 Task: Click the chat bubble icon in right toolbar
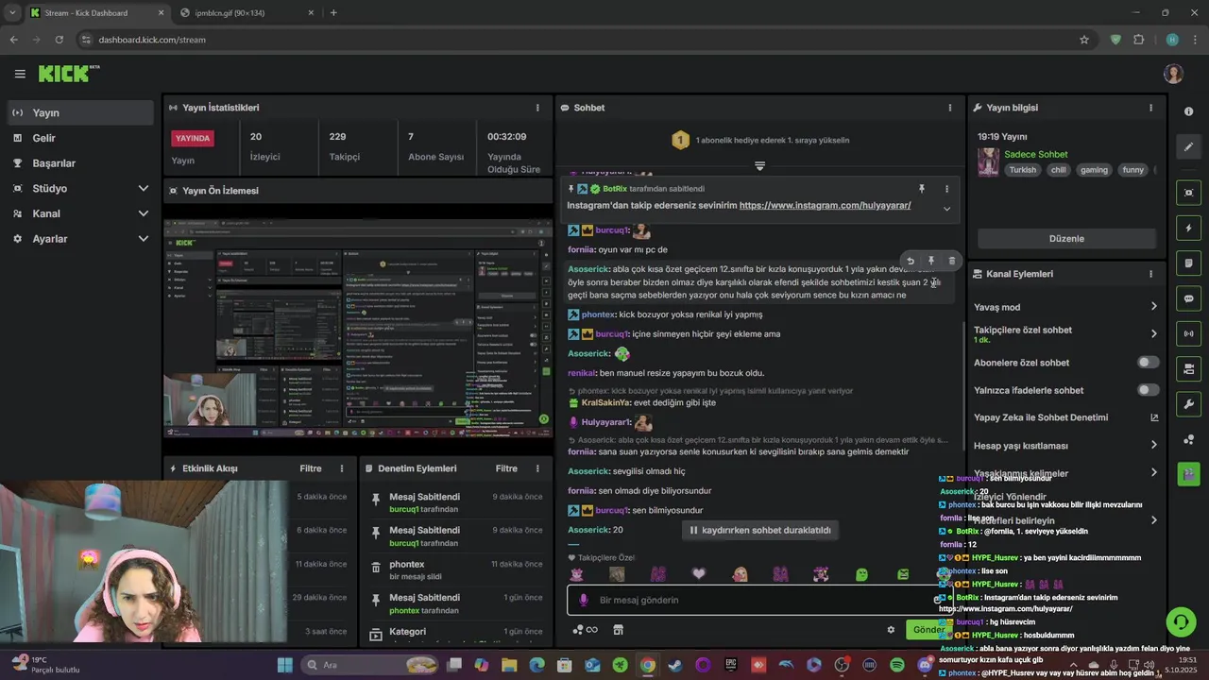[x=1188, y=298]
